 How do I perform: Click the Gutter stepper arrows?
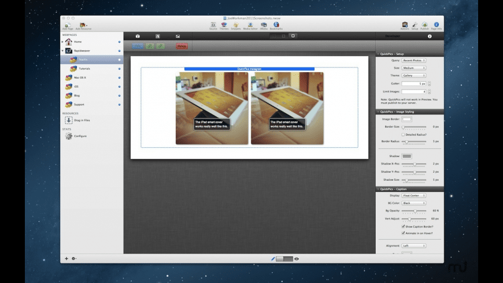point(429,84)
